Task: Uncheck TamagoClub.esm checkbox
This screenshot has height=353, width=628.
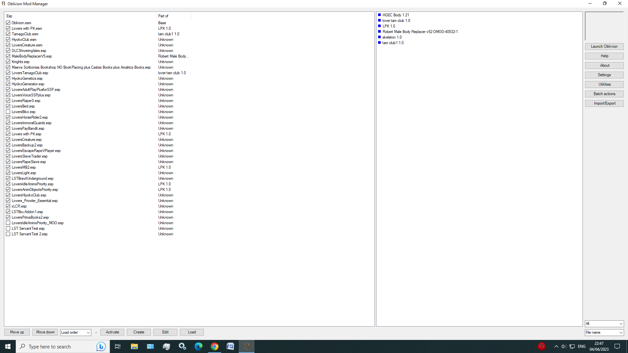Action: 8,34
